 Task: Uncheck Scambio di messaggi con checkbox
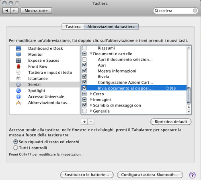pos(84,105)
